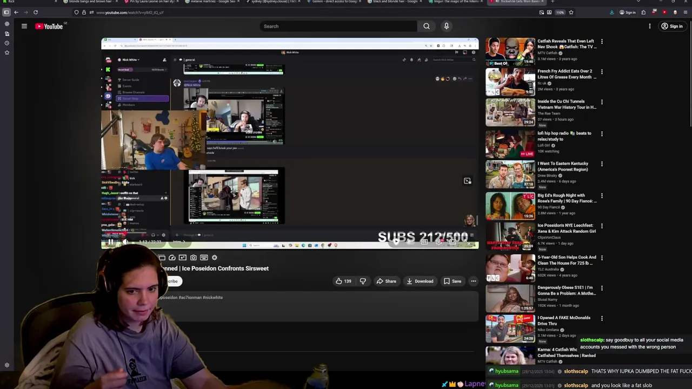The width and height of the screenshot is (692, 389).
Task: Open options menu for Catfish Reveals video
Action: click(602, 42)
